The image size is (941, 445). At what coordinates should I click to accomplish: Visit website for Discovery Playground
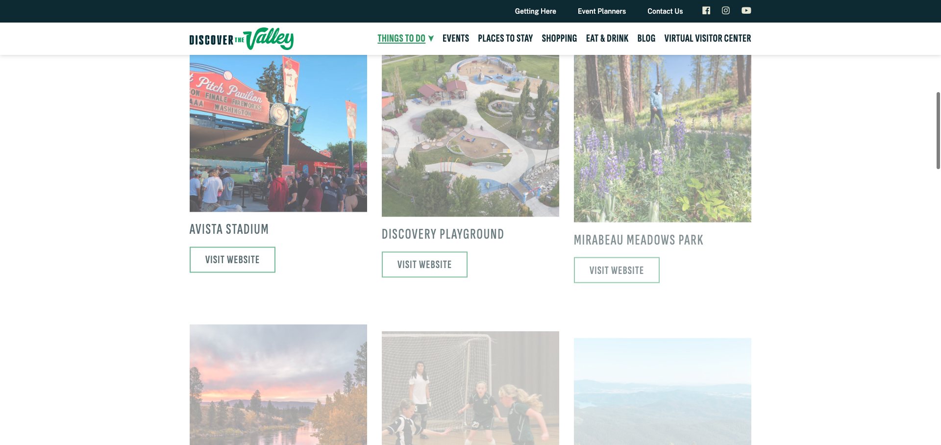coord(424,265)
